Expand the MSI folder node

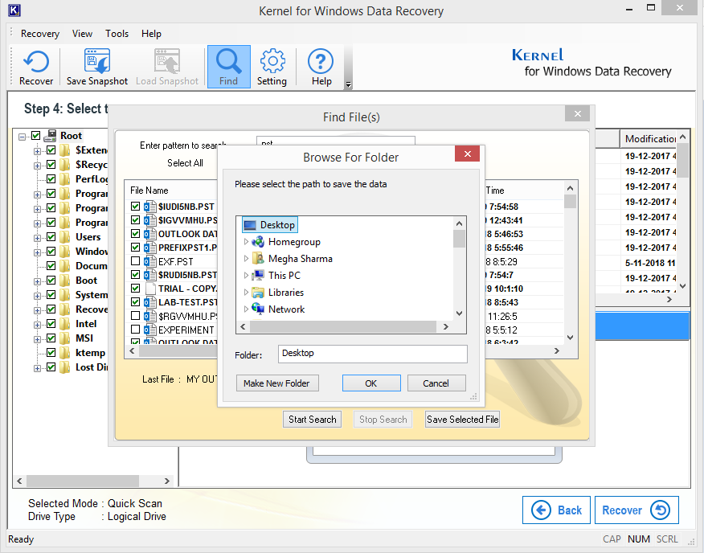(37, 339)
